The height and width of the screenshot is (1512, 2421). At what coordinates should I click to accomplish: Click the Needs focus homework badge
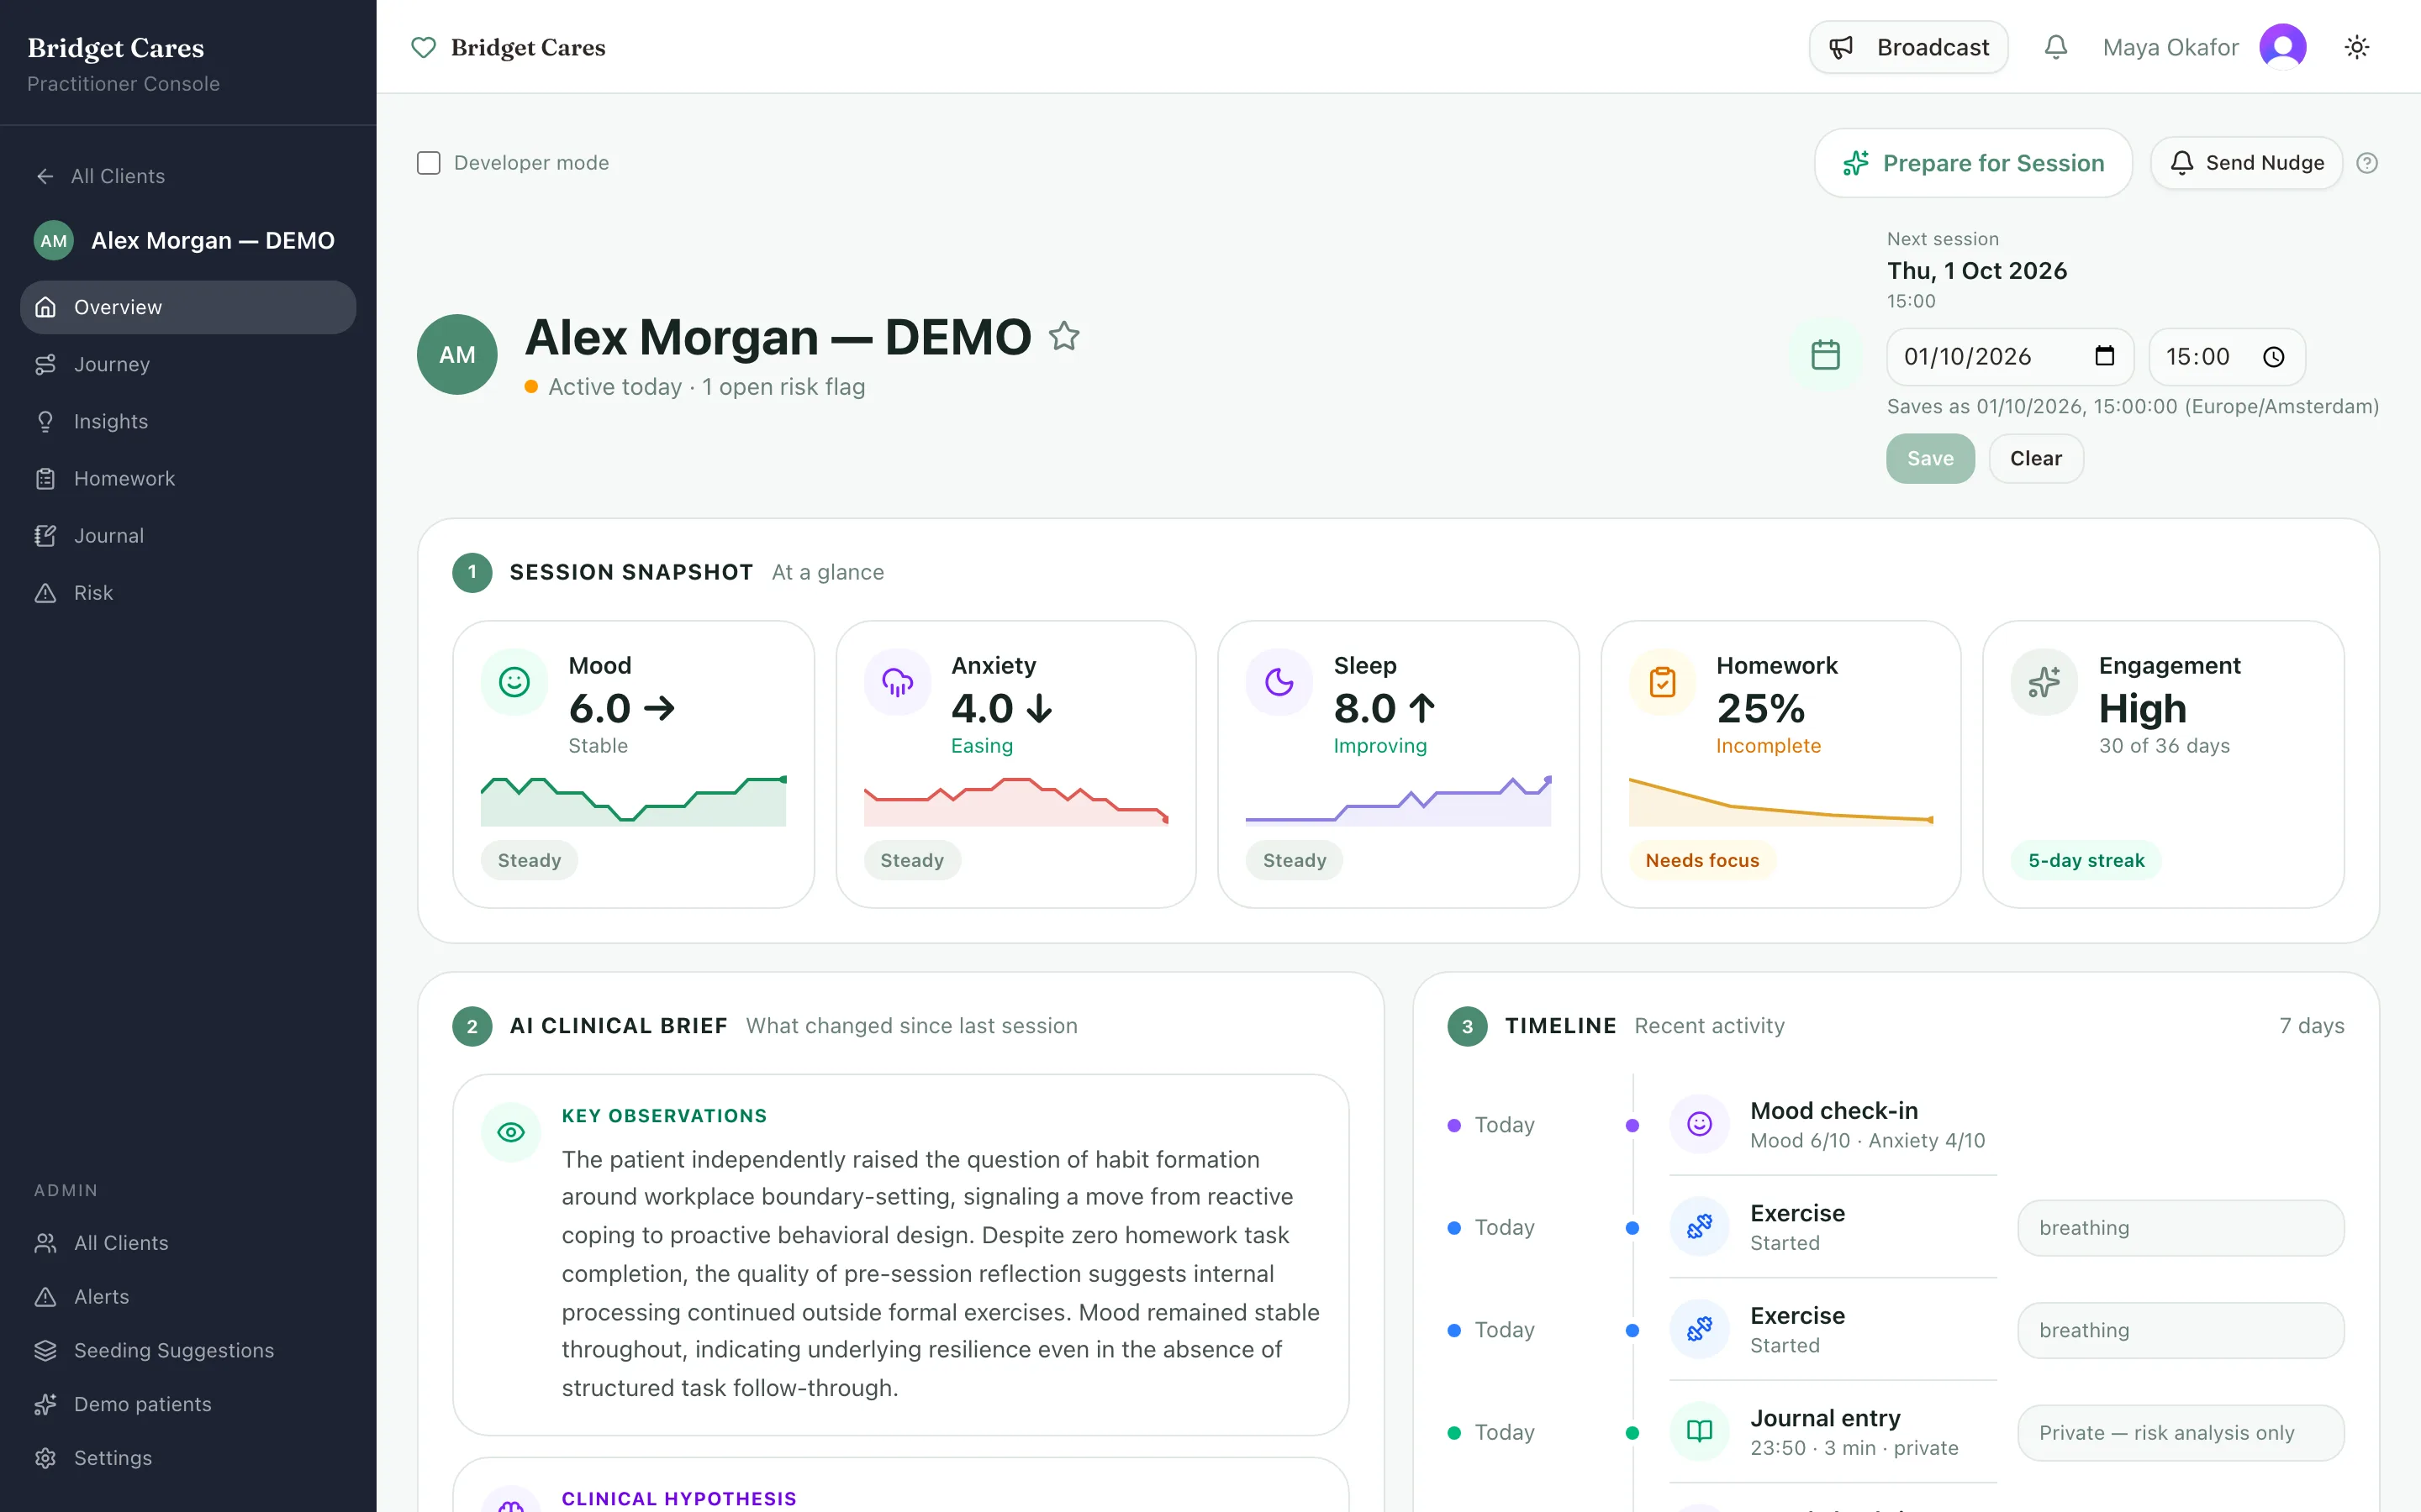pos(1701,860)
